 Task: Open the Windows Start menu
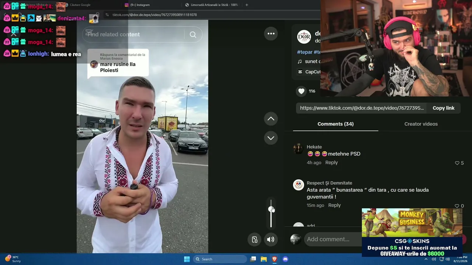187,259
